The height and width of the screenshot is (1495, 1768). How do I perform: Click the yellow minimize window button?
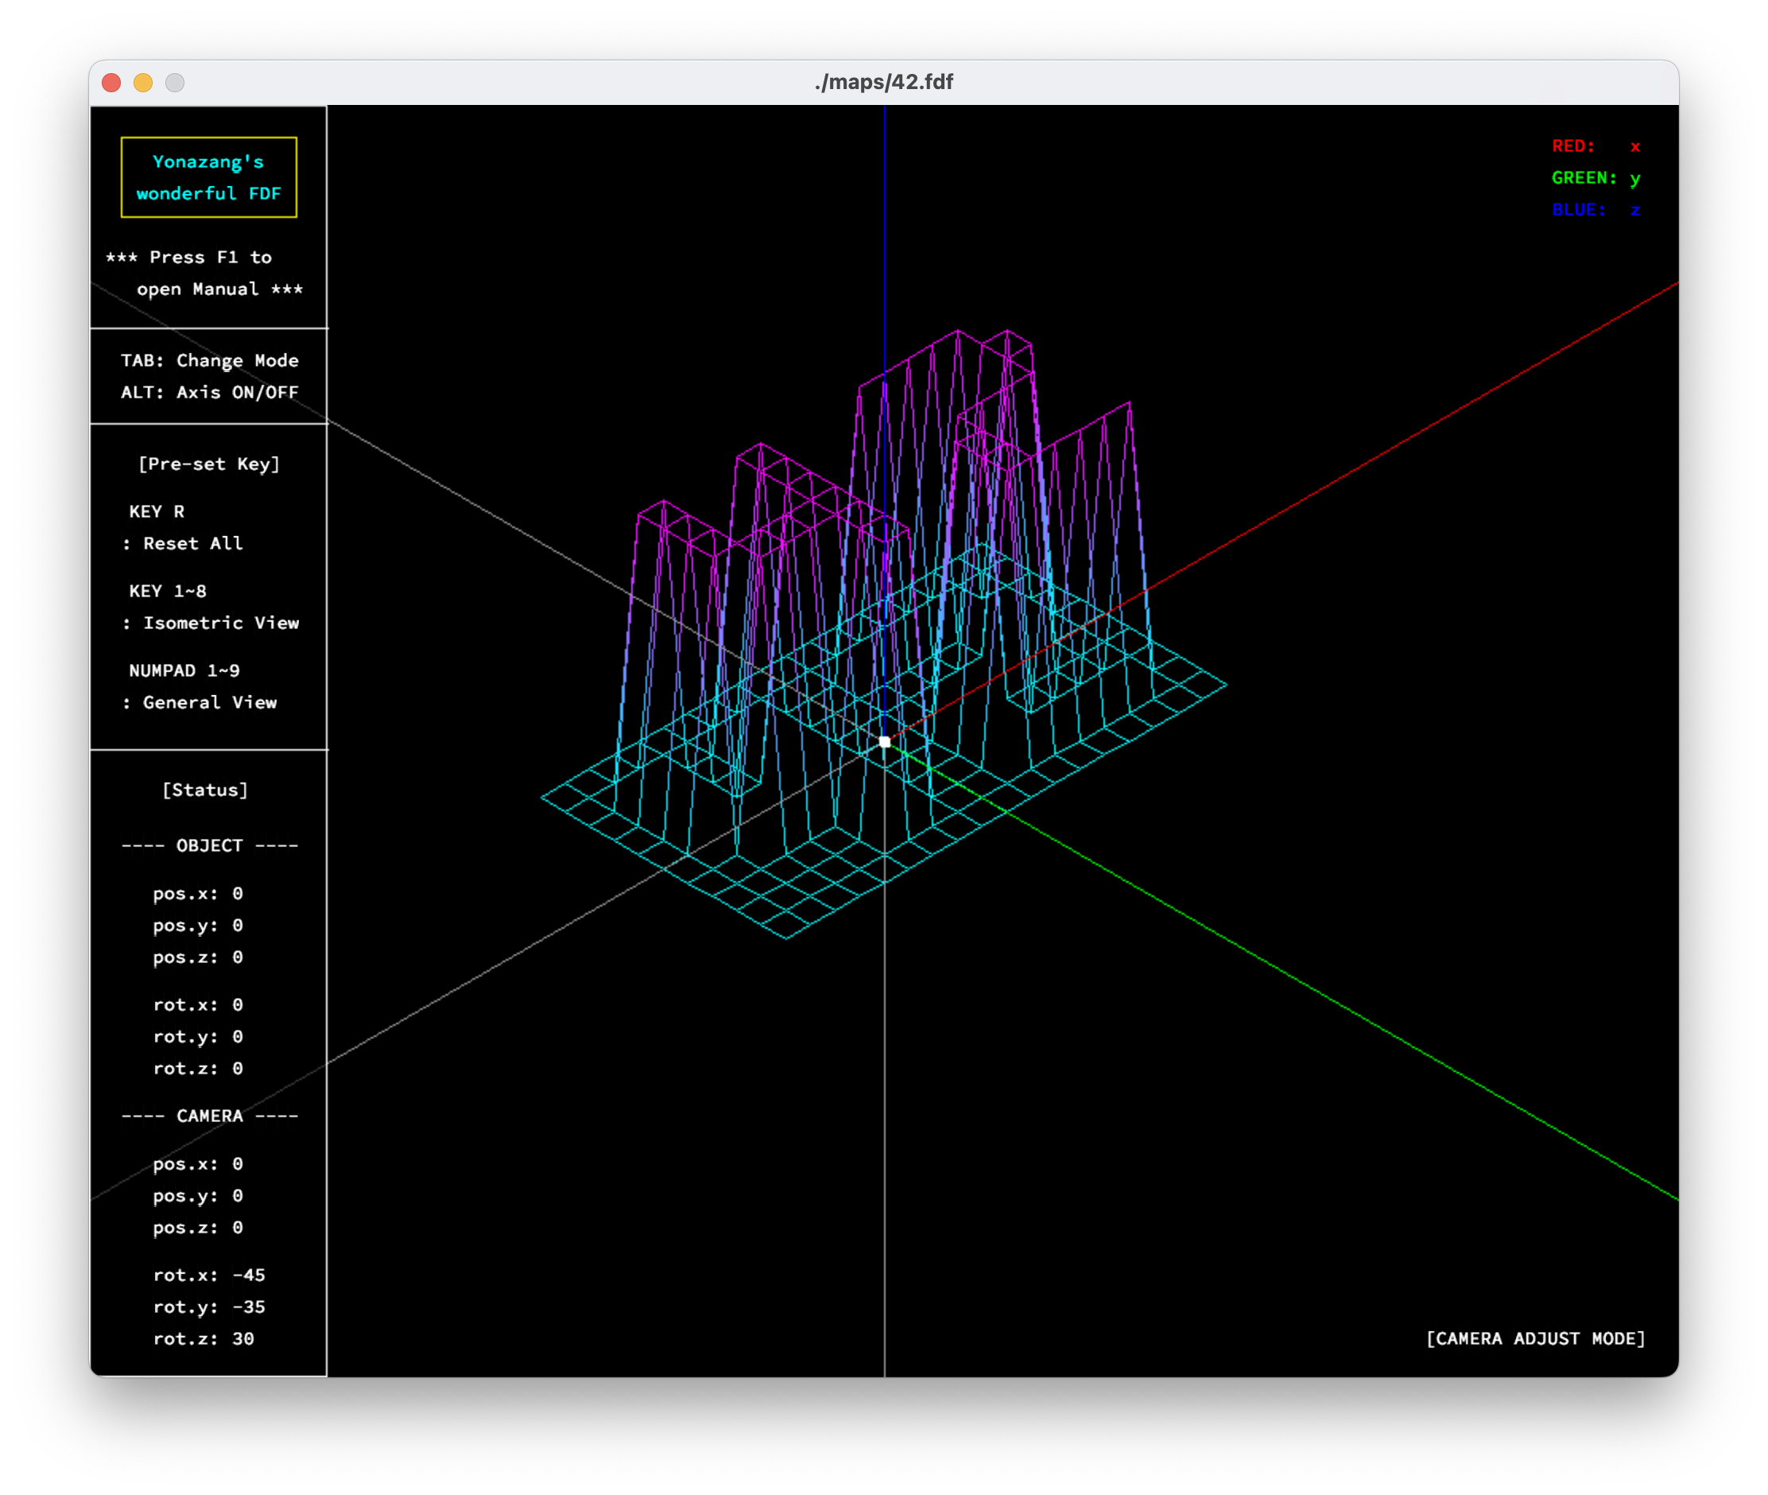click(143, 82)
